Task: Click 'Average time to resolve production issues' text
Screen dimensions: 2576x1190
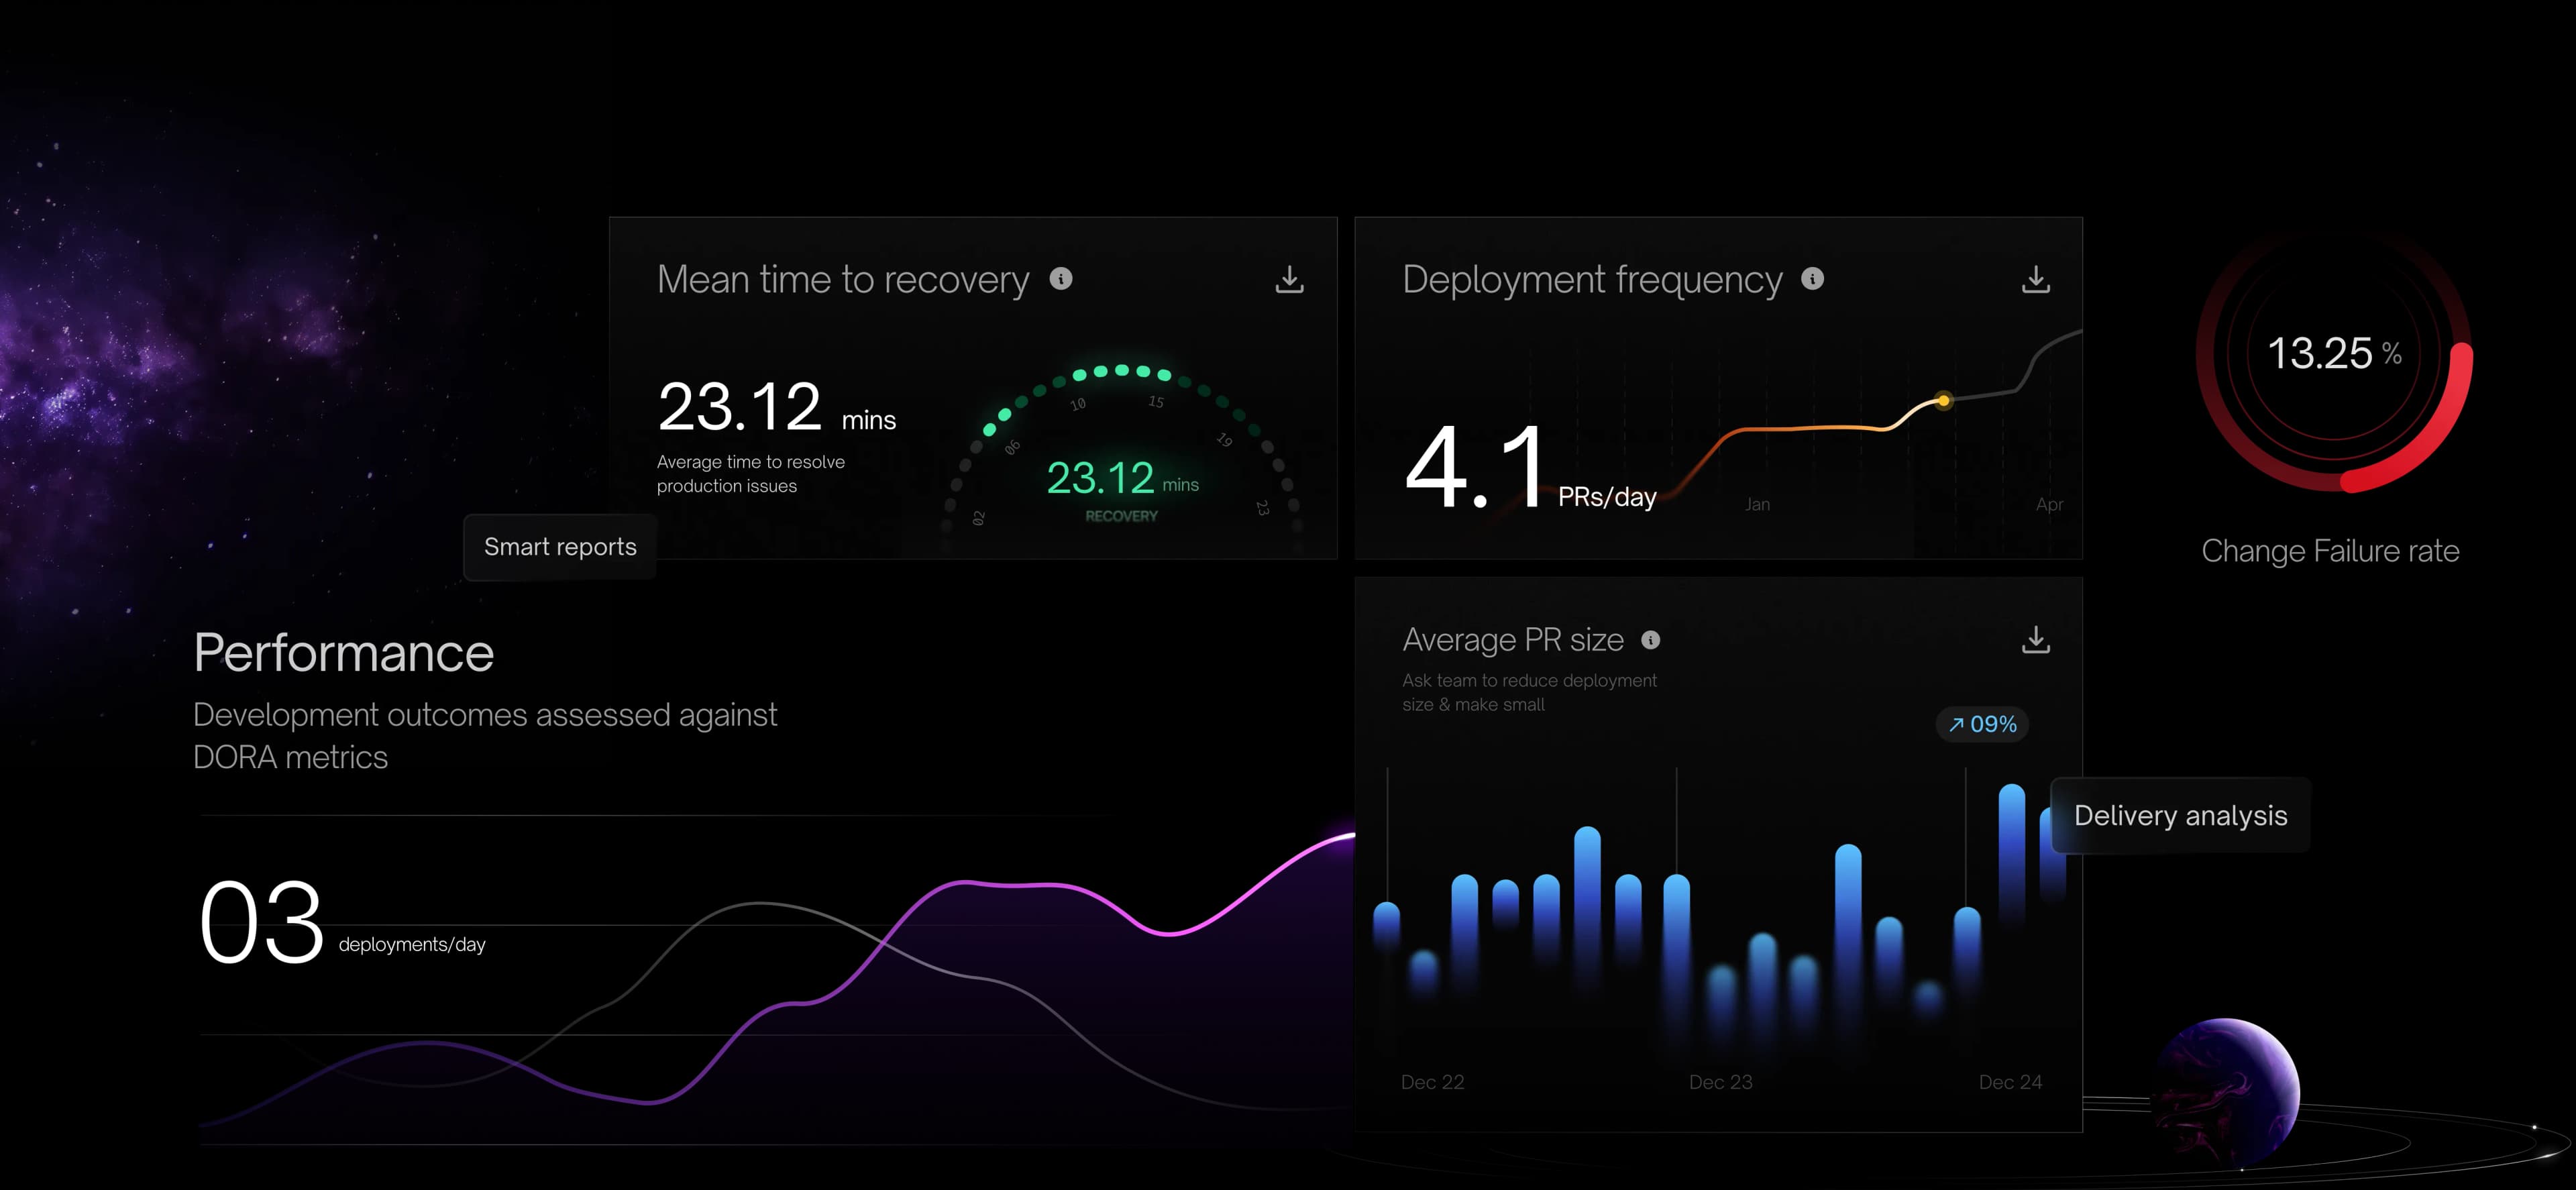Action: (750, 474)
